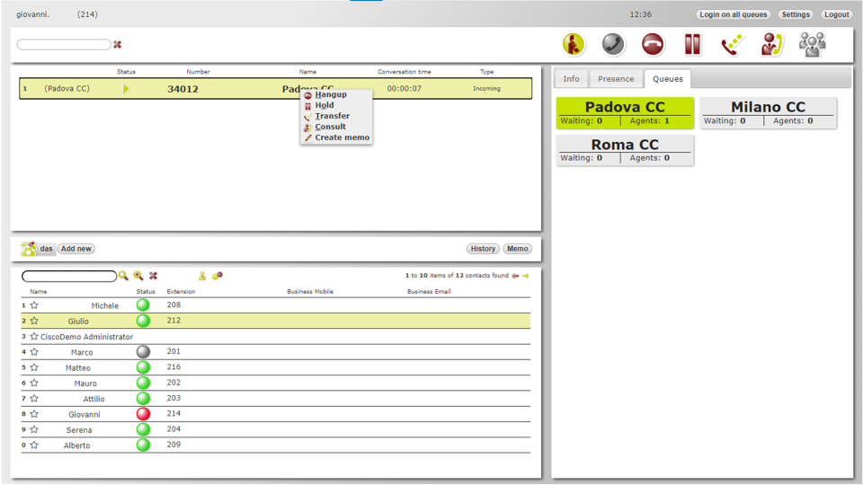Screen dimensions: 863x485
Task: Click the advanced search magnifier with plus
Action: (138, 276)
